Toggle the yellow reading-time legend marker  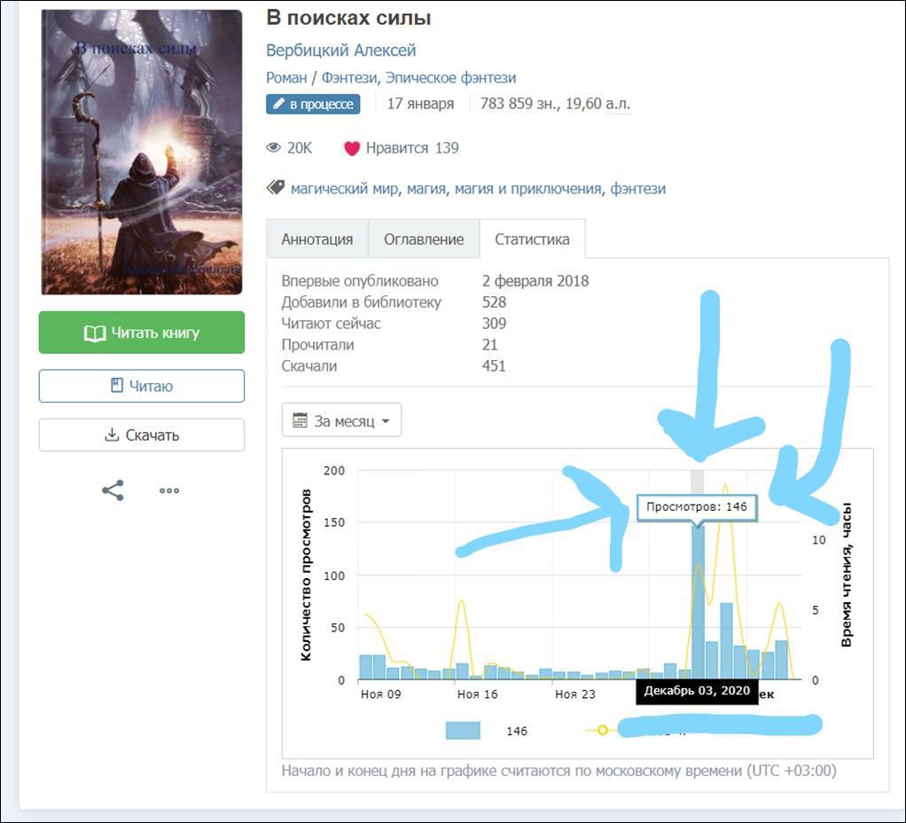pyautogui.click(x=602, y=730)
